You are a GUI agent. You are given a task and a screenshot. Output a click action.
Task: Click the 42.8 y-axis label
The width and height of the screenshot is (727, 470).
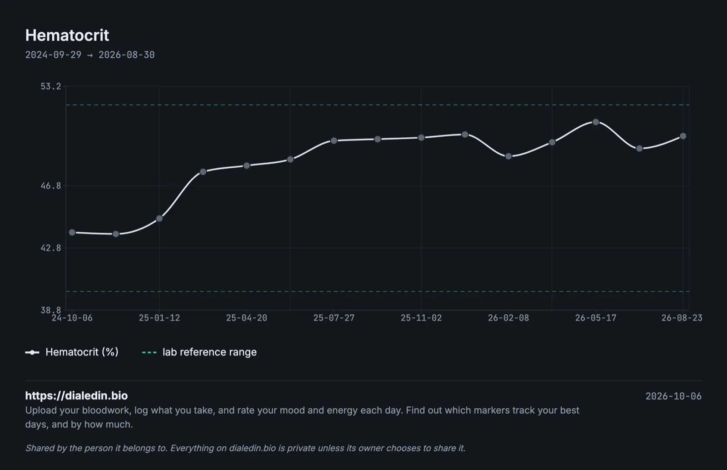(50, 248)
